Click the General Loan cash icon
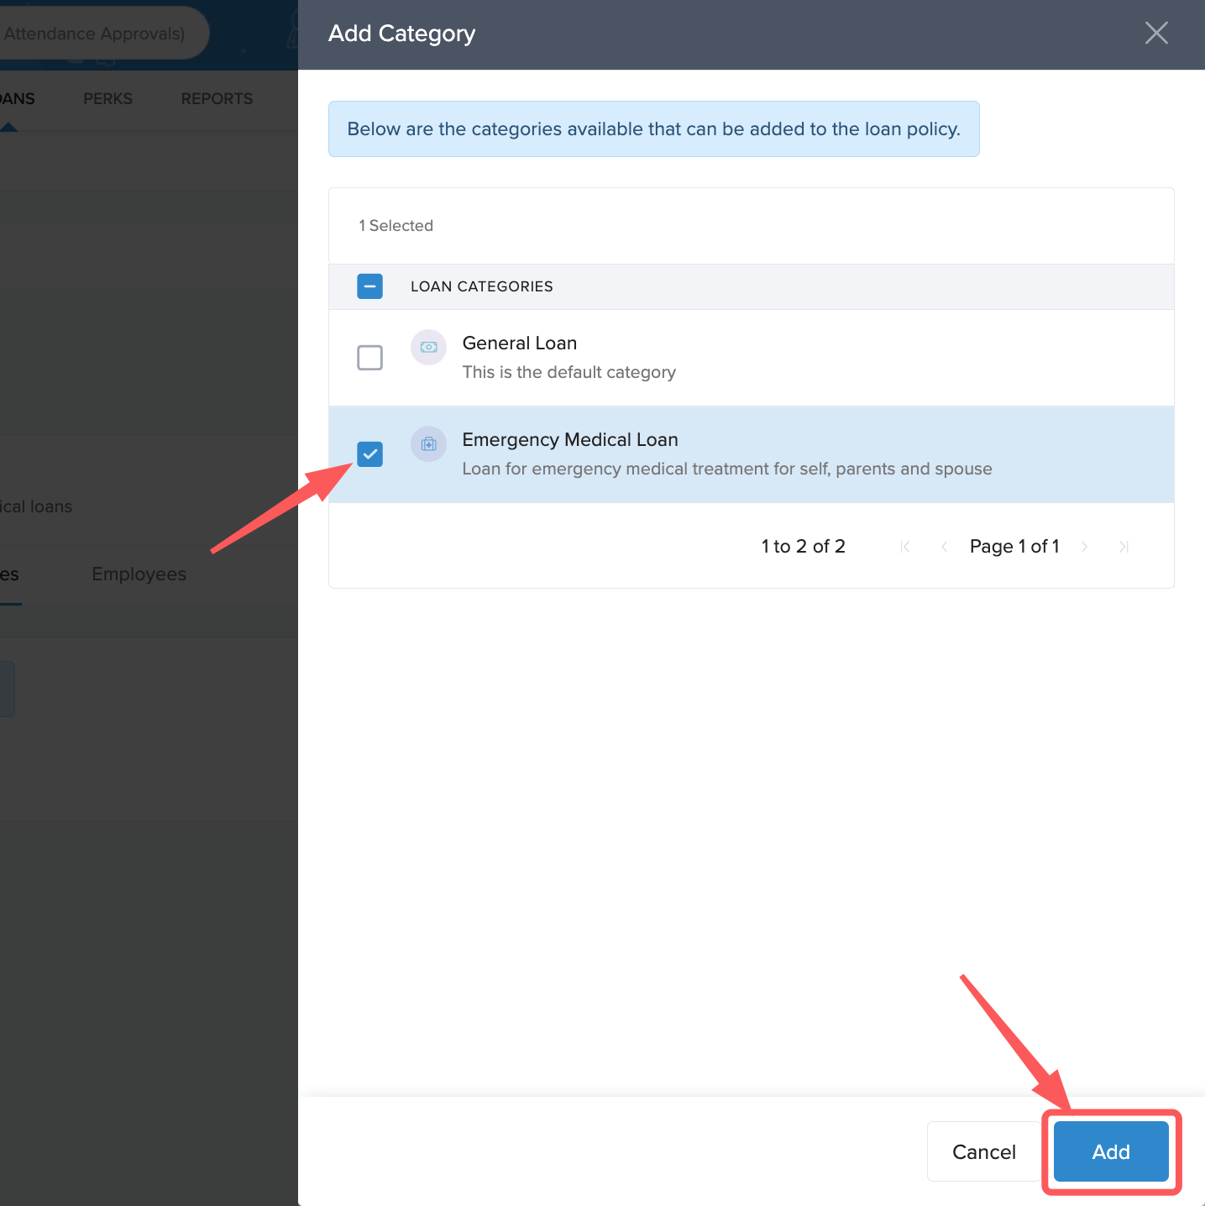This screenshot has width=1205, height=1206. pyautogui.click(x=428, y=347)
